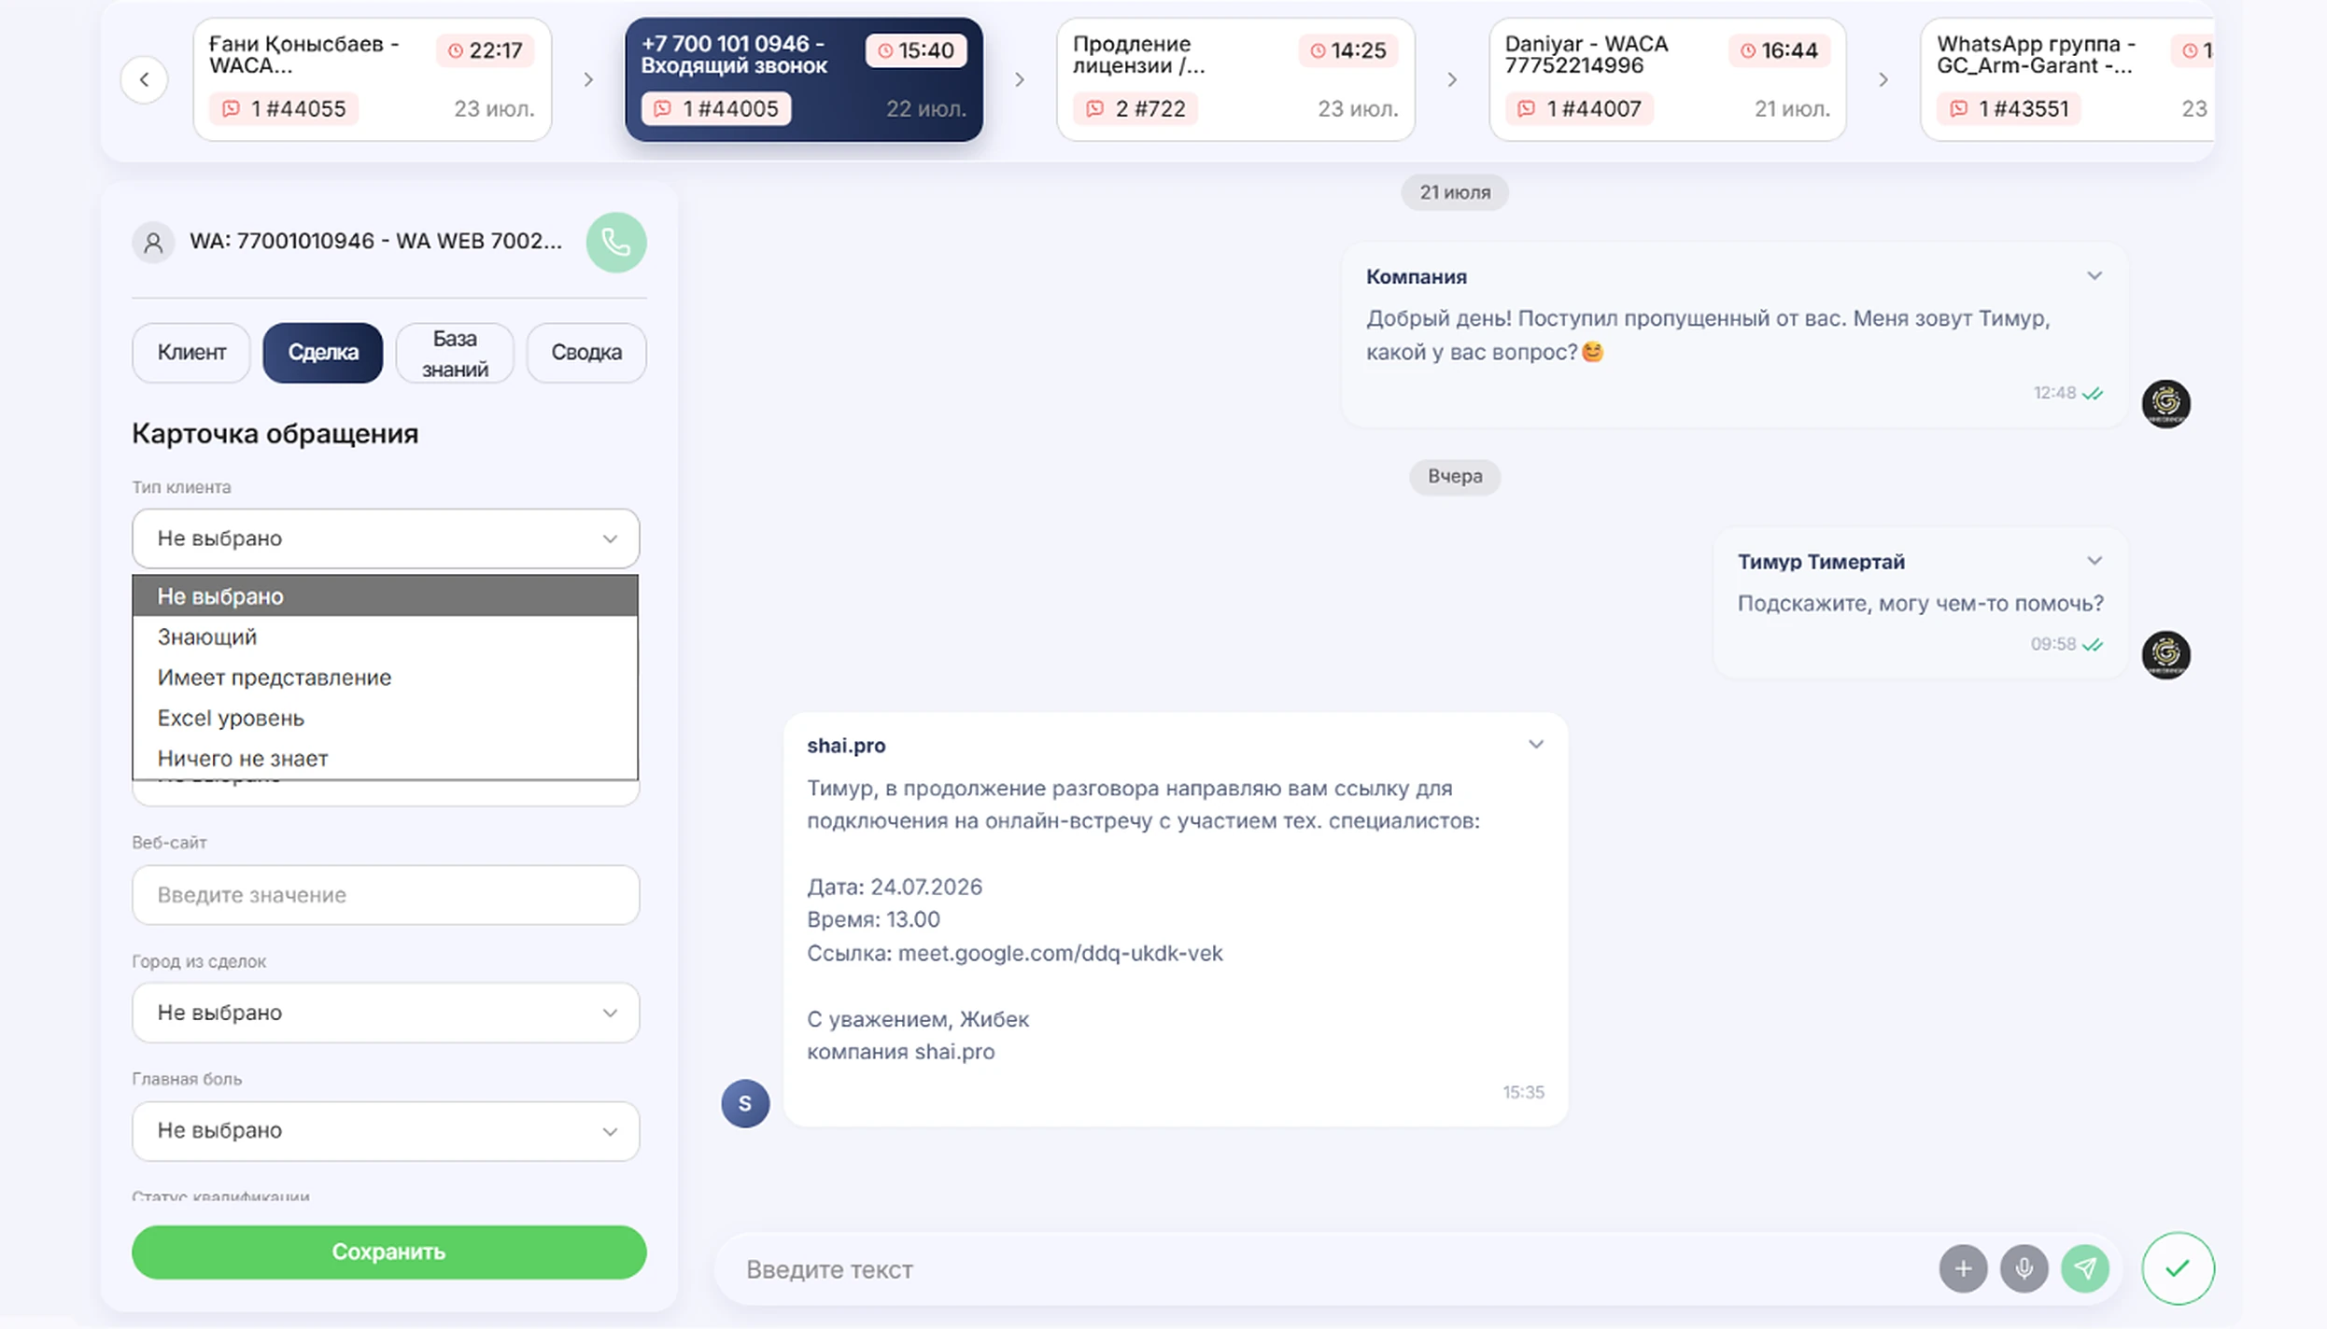Viewport: 2327px width, 1329px height.
Task: Click the green Сохранить button
Action: tap(389, 1252)
